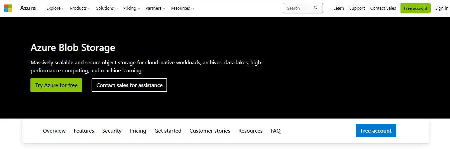This screenshot has width=450, height=149.
Task: Click the green Free account header button
Action: click(x=416, y=8)
